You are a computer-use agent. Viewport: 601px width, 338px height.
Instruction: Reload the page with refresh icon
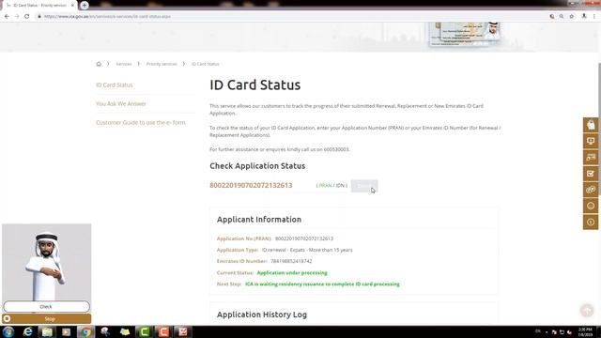(27, 17)
